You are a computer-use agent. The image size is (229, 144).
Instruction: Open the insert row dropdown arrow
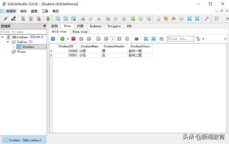point(68,39)
